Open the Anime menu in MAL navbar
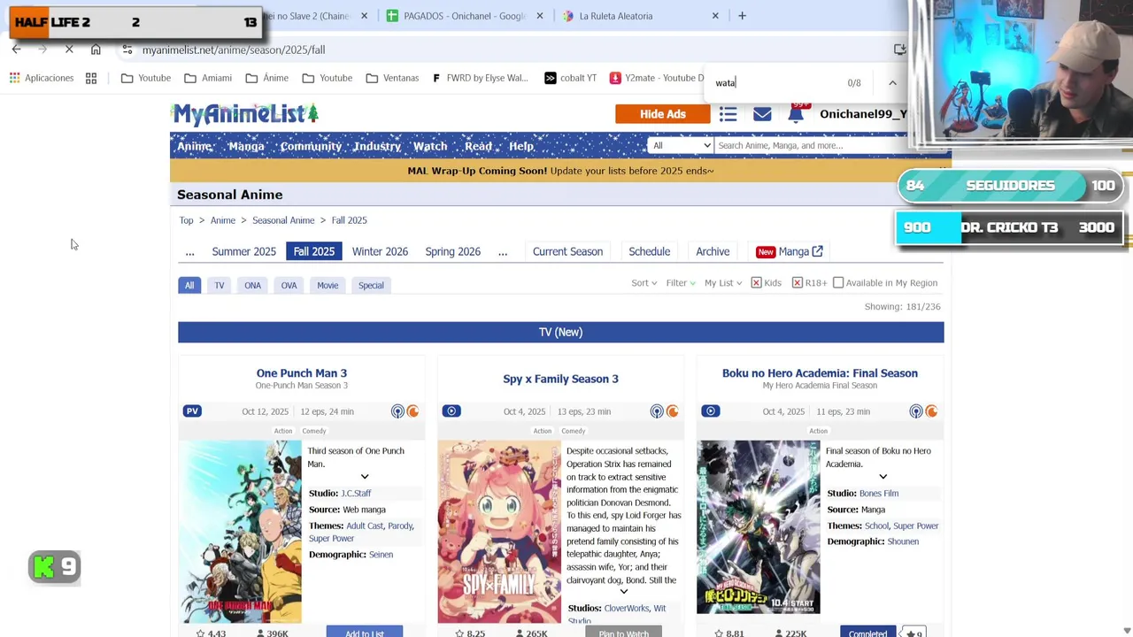 (x=195, y=146)
